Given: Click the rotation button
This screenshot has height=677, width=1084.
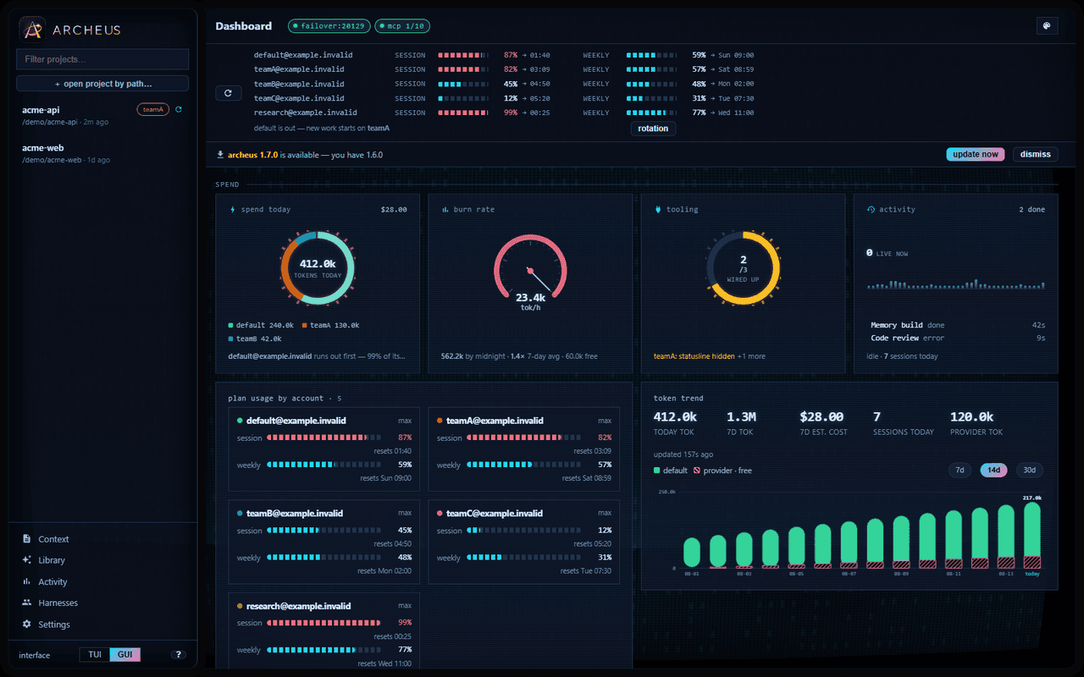Looking at the screenshot, I should (653, 129).
